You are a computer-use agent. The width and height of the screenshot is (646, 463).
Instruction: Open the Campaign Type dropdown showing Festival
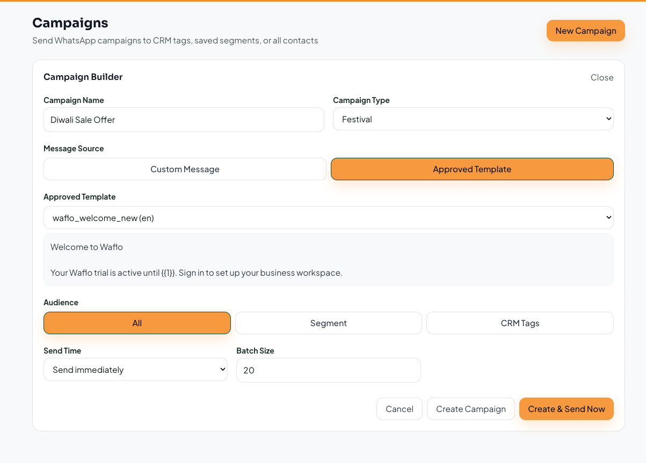(473, 119)
